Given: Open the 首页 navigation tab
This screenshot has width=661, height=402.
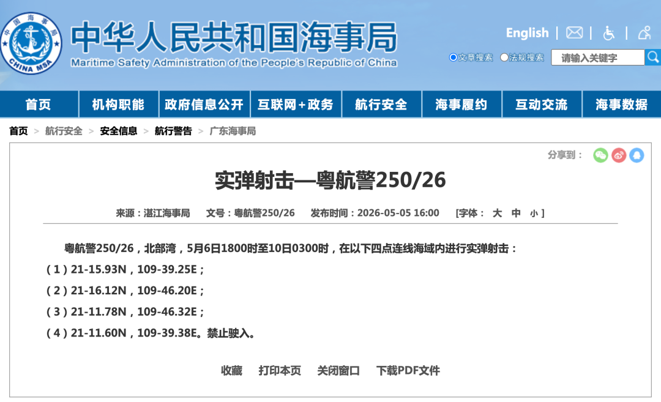Looking at the screenshot, I should click(x=39, y=104).
